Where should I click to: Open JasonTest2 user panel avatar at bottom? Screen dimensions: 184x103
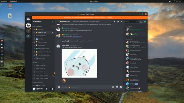pos(34,89)
